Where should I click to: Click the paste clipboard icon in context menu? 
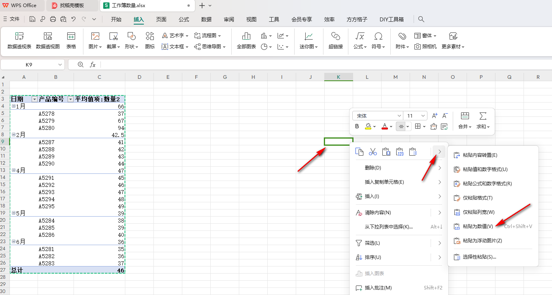[386, 152]
